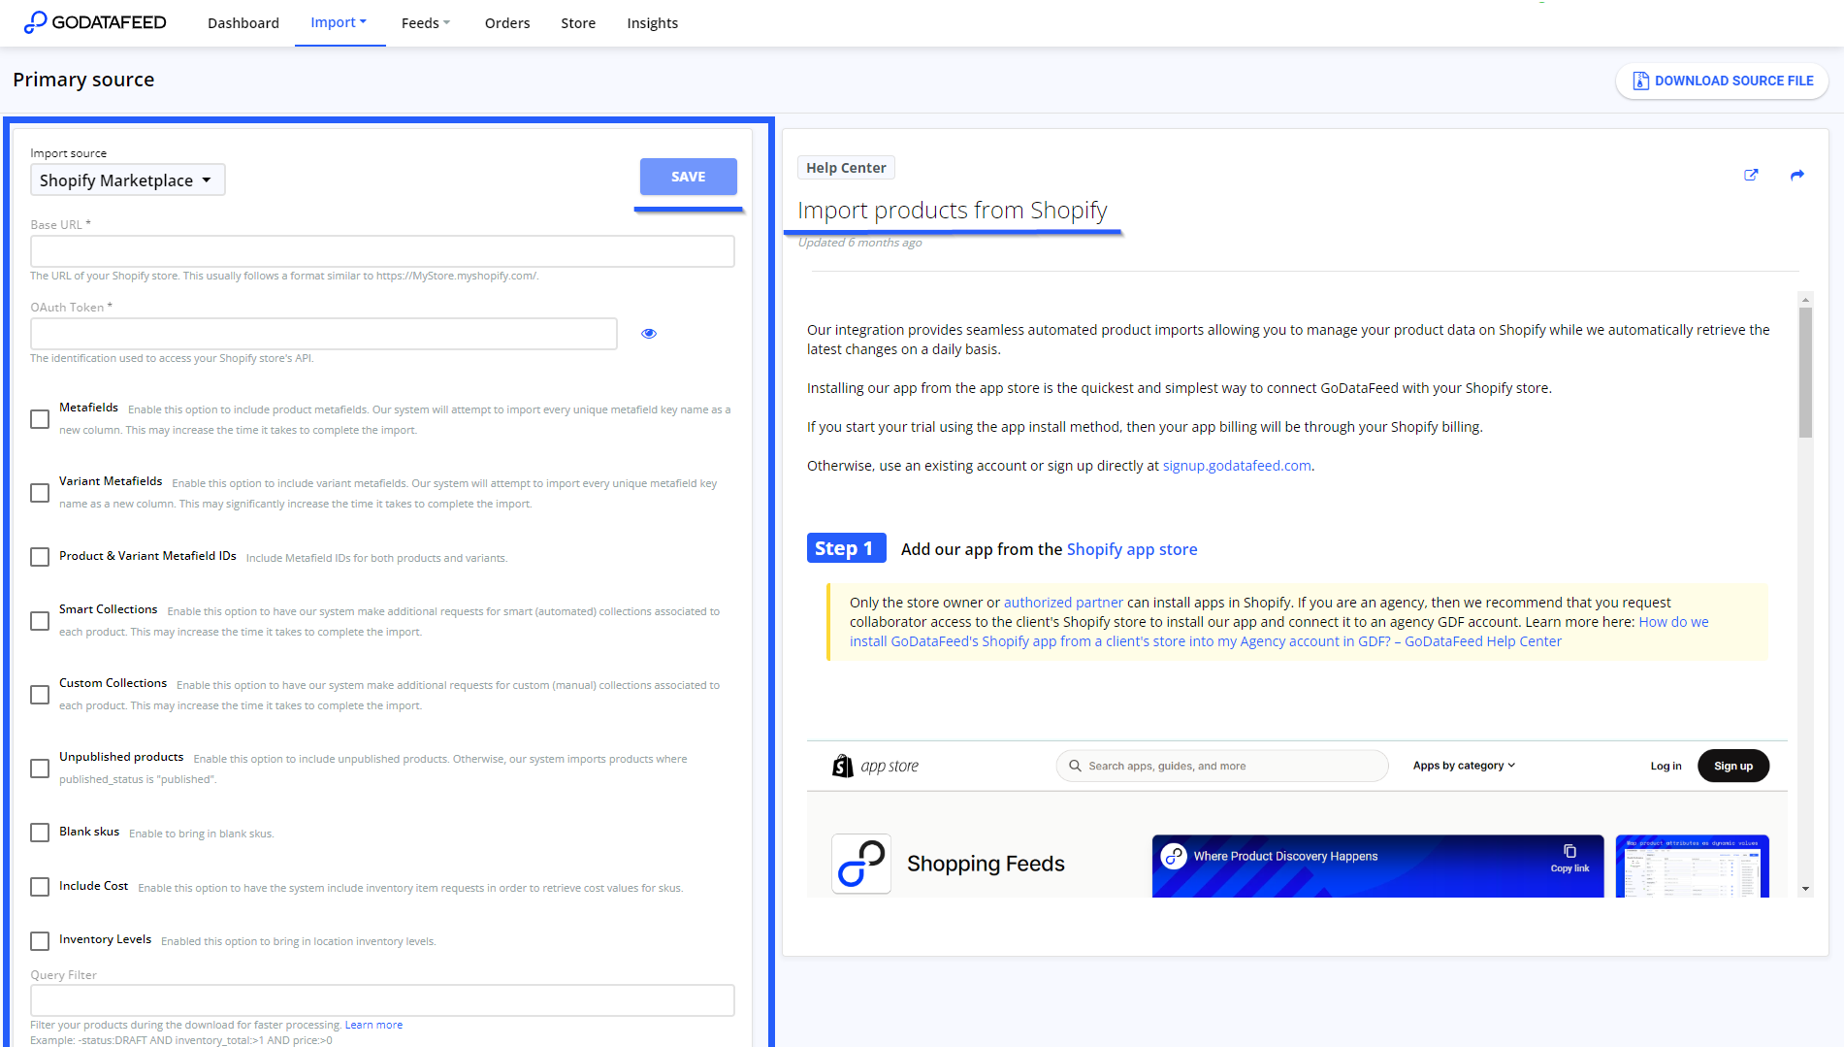Click the share arrow icon in help panel

coord(1796,176)
